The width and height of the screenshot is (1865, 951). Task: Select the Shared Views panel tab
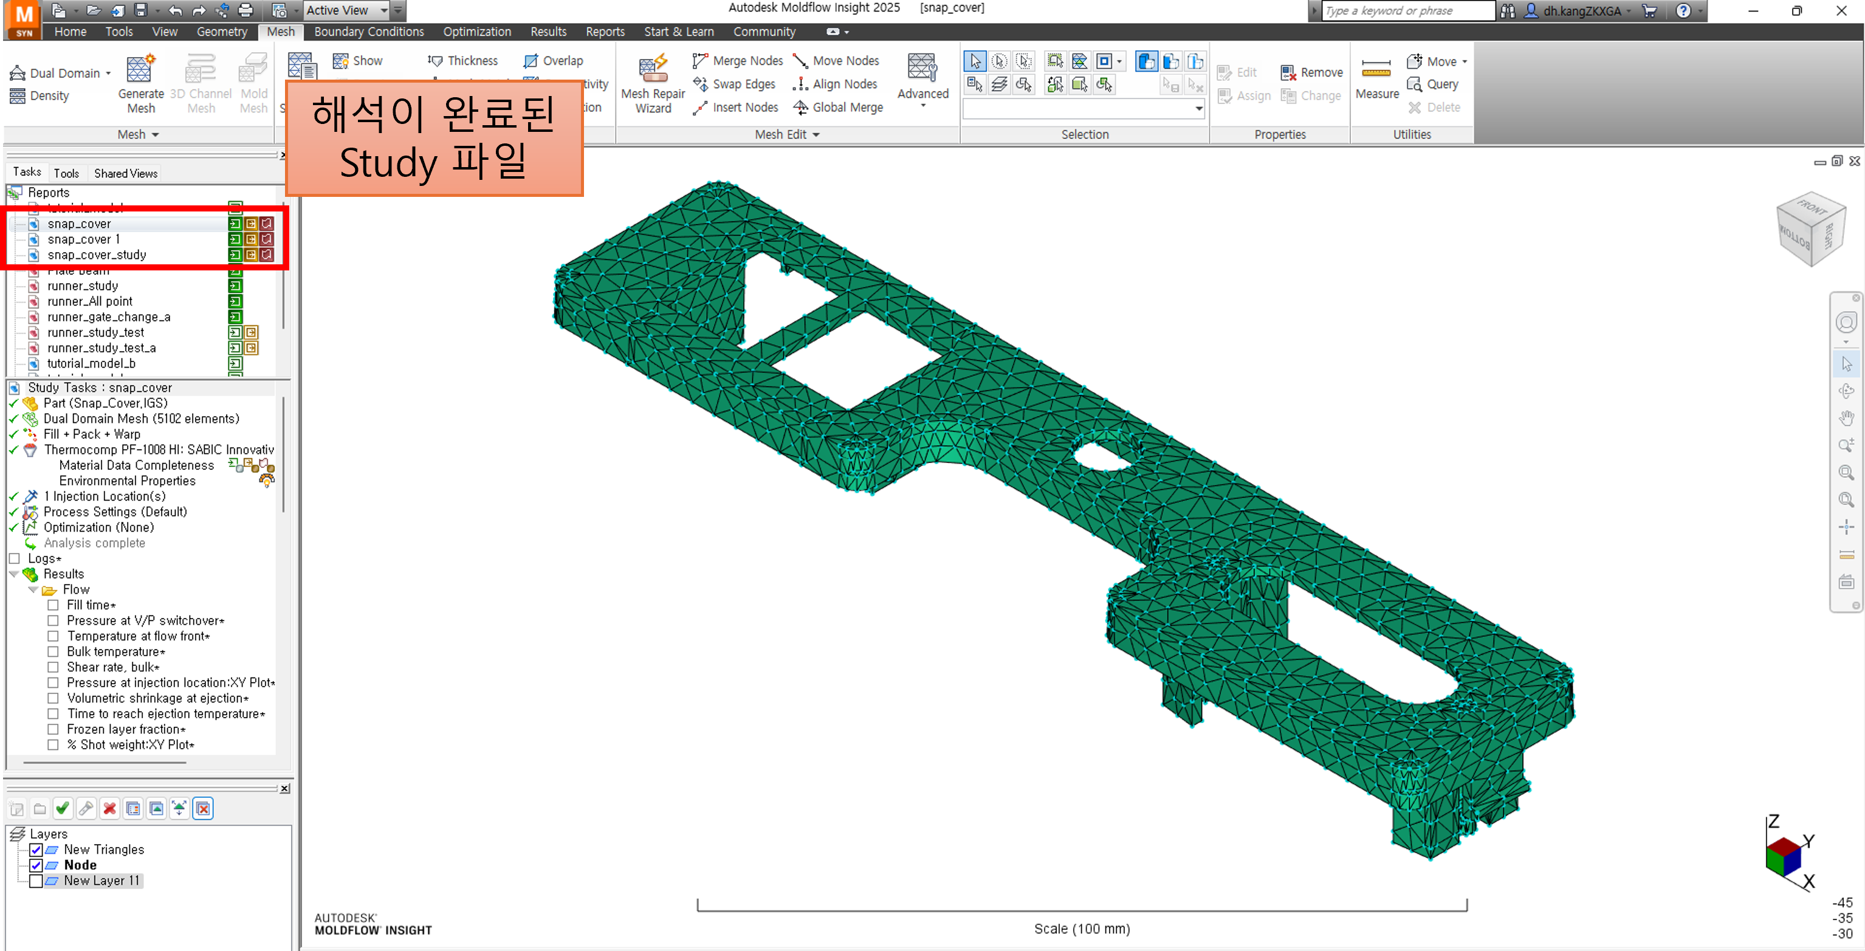[x=126, y=173]
